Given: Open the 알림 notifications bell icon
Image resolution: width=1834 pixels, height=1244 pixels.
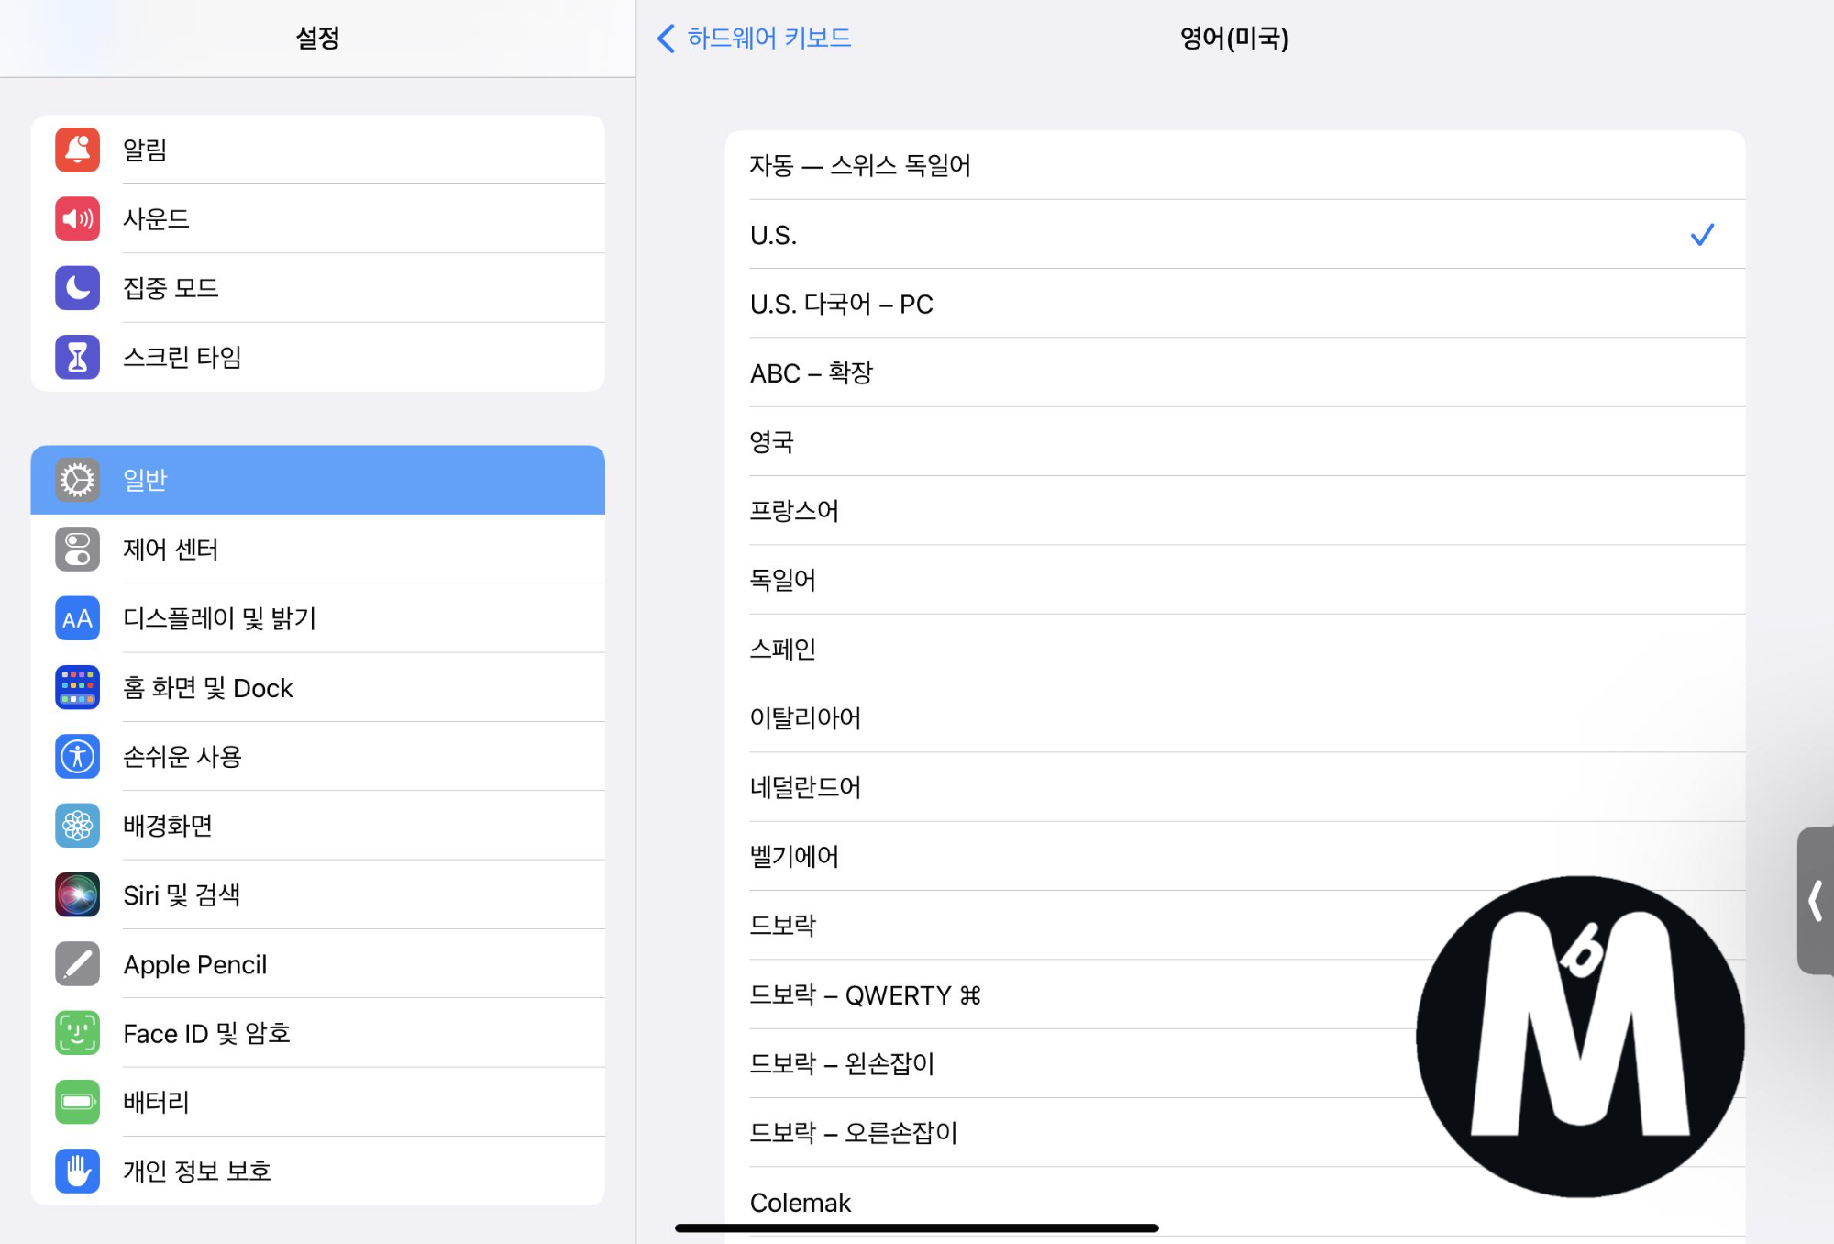Looking at the screenshot, I should [77, 150].
